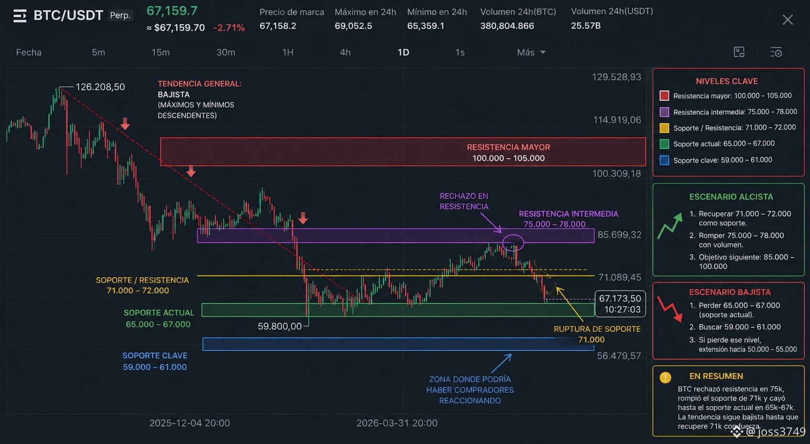
Task: Click the 85.699,32 price axis label
Action: tap(620, 235)
